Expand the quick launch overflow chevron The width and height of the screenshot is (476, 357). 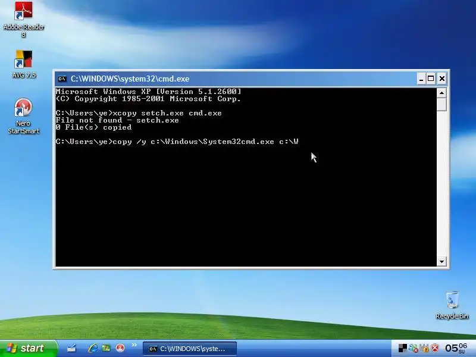[134, 345]
